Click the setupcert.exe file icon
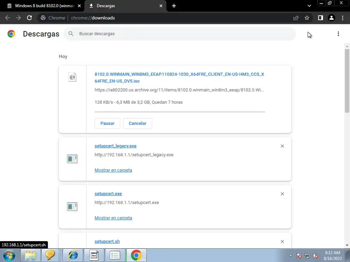This screenshot has height=262, width=350. pos(72,206)
